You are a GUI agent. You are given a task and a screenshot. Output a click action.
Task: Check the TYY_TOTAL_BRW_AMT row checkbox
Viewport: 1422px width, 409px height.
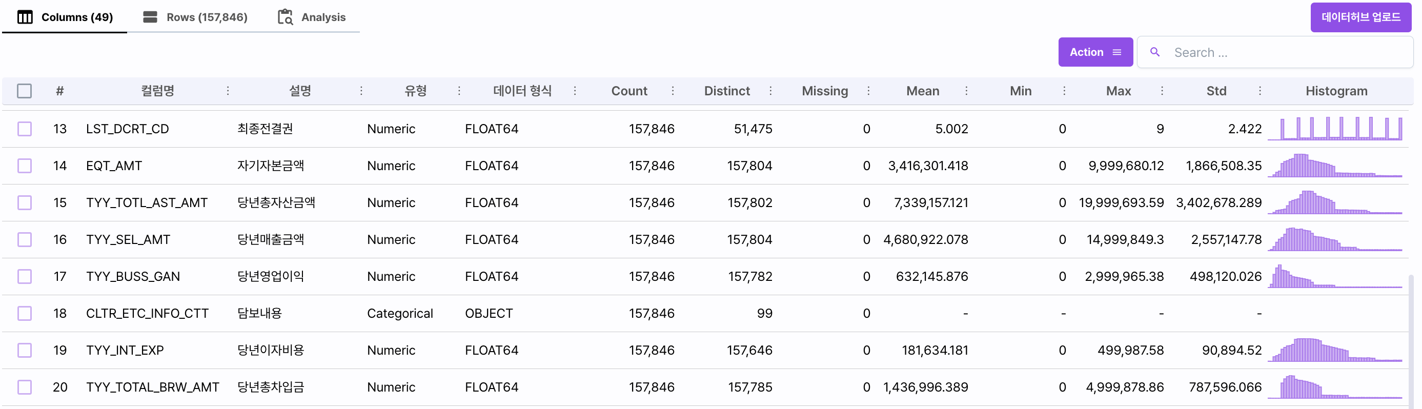click(24, 387)
